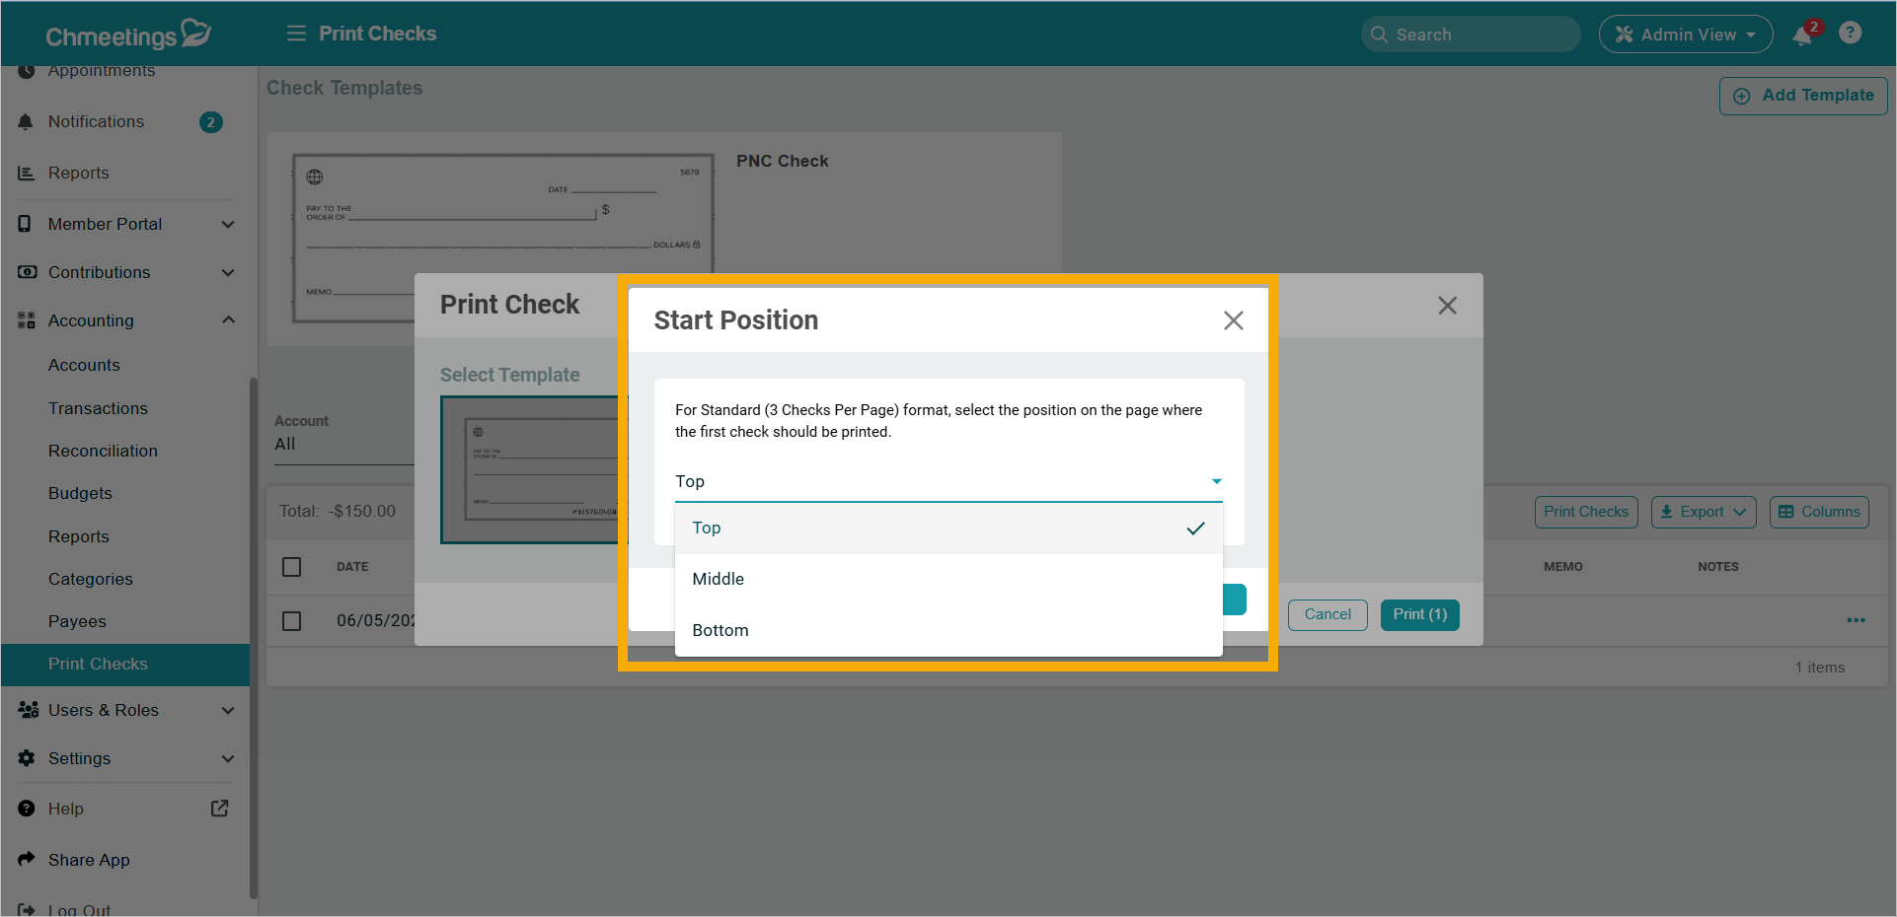Image resolution: width=1897 pixels, height=917 pixels.
Task: Click the Help external link icon
Action: (x=220, y=809)
